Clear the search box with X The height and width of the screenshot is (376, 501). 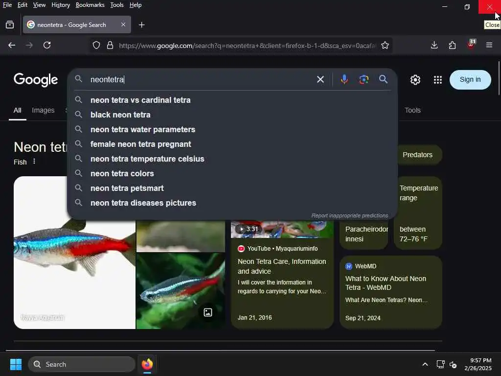(320, 79)
